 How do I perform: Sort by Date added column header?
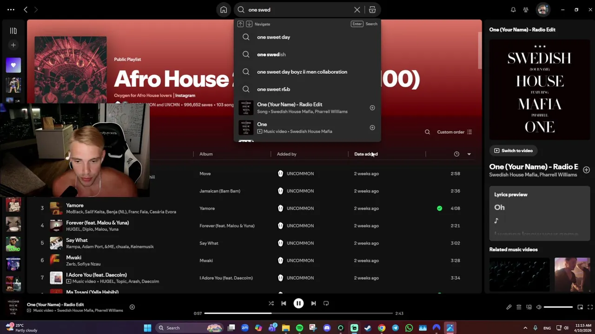366,154
